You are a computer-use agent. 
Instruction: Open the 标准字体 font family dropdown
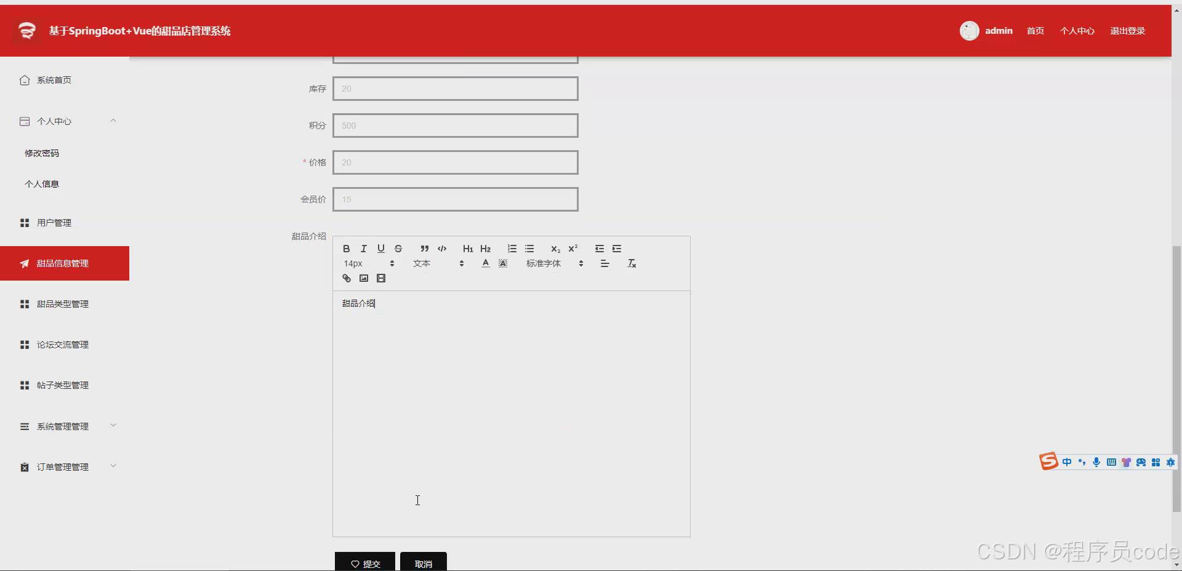555,263
